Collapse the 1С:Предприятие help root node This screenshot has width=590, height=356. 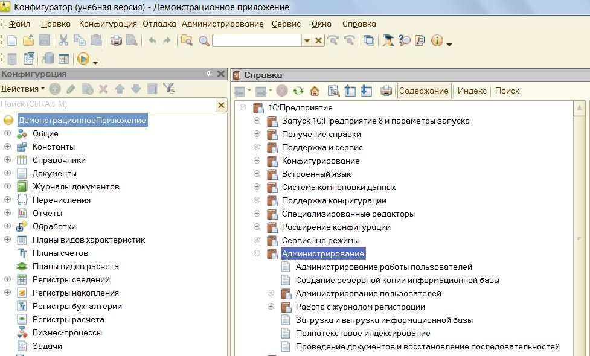click(243, 107)
